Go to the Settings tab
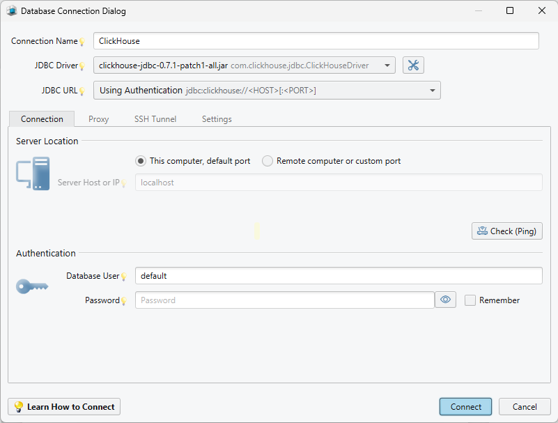 (x=217, y=119)
